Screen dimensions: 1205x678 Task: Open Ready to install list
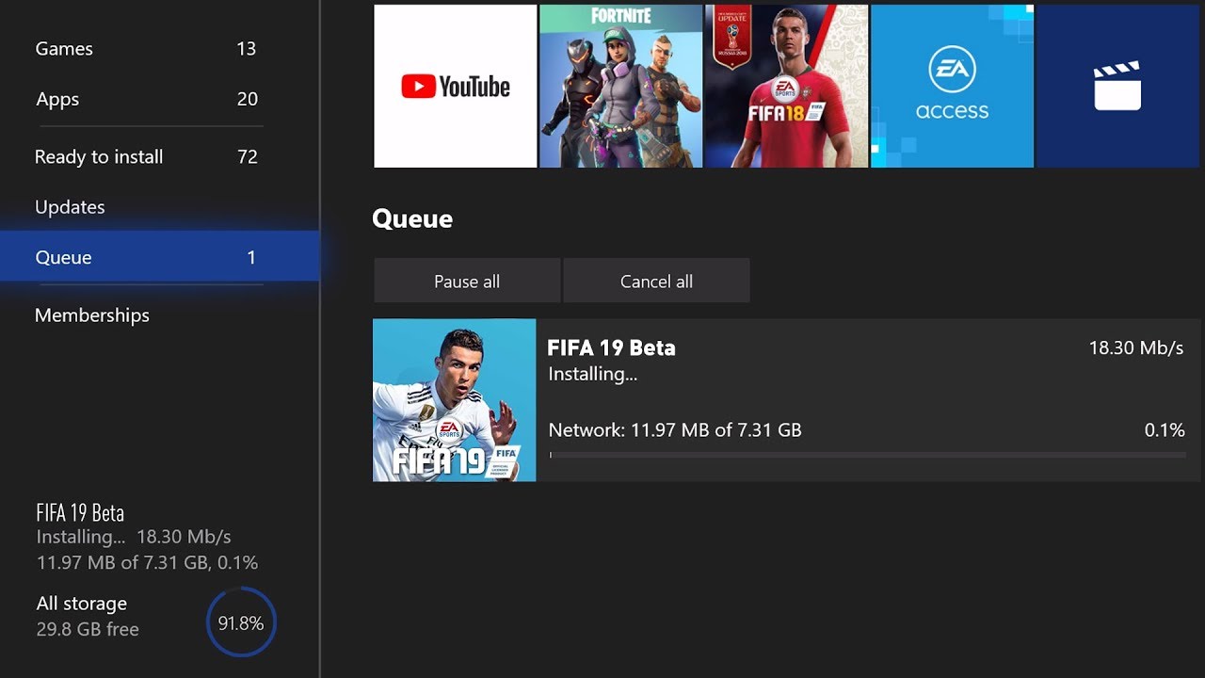click(x=146, y=156)
